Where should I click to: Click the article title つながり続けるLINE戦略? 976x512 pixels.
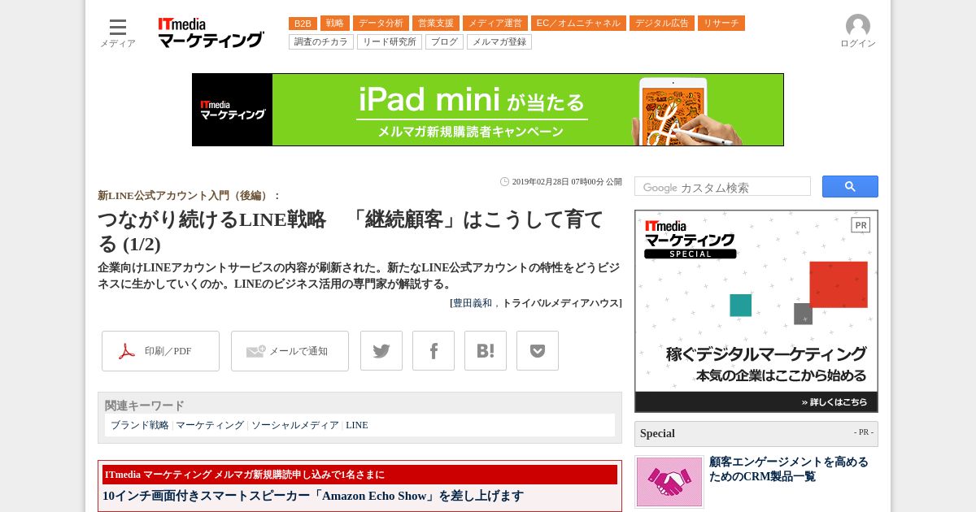(351, 232)
